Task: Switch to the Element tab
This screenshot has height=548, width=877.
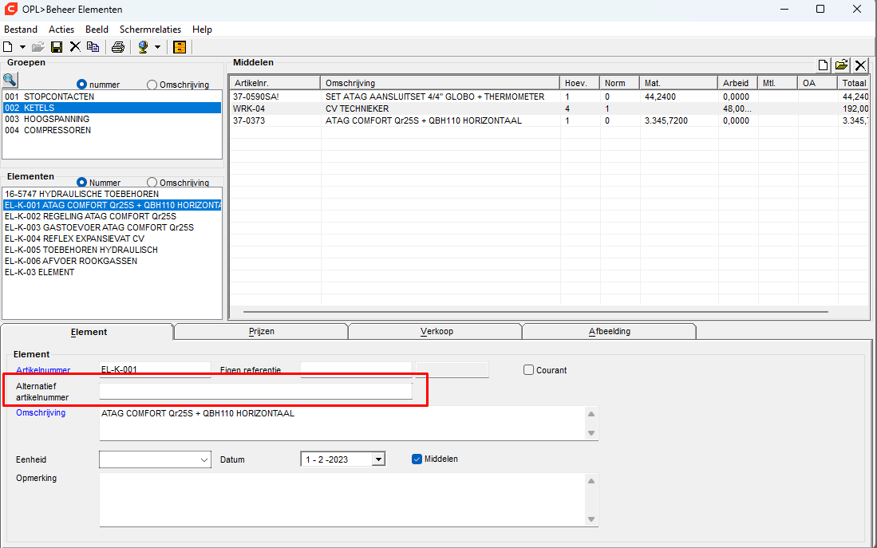Action: point(89,332)
